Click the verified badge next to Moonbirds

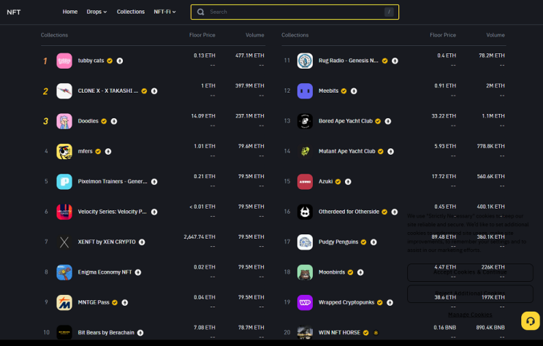[351, 272]
